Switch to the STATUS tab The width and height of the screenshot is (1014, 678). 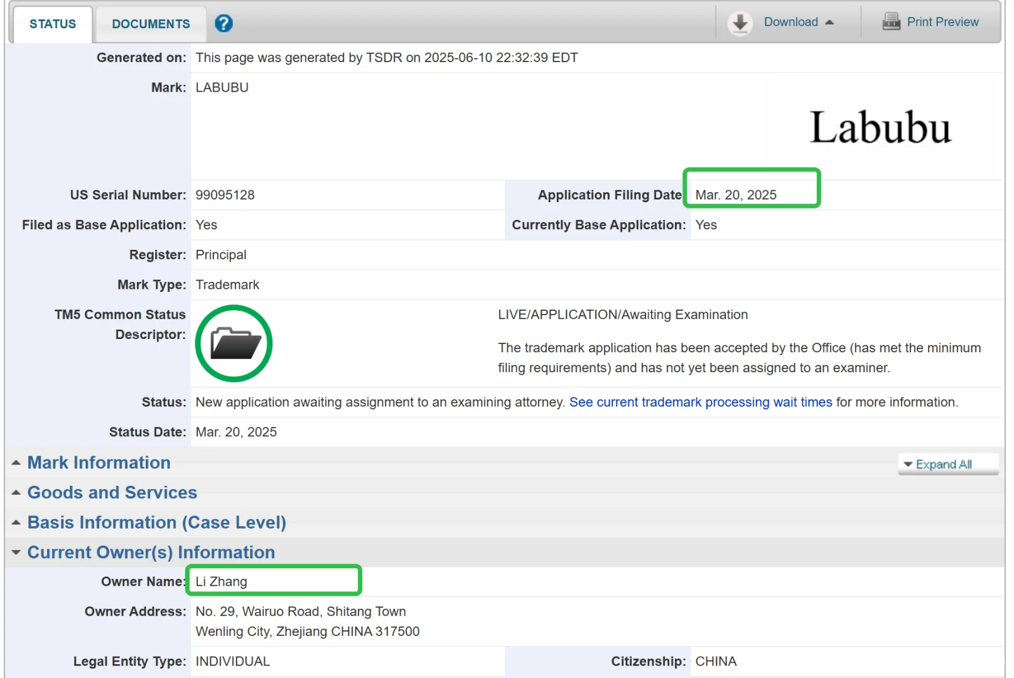[x=53, y=24]
